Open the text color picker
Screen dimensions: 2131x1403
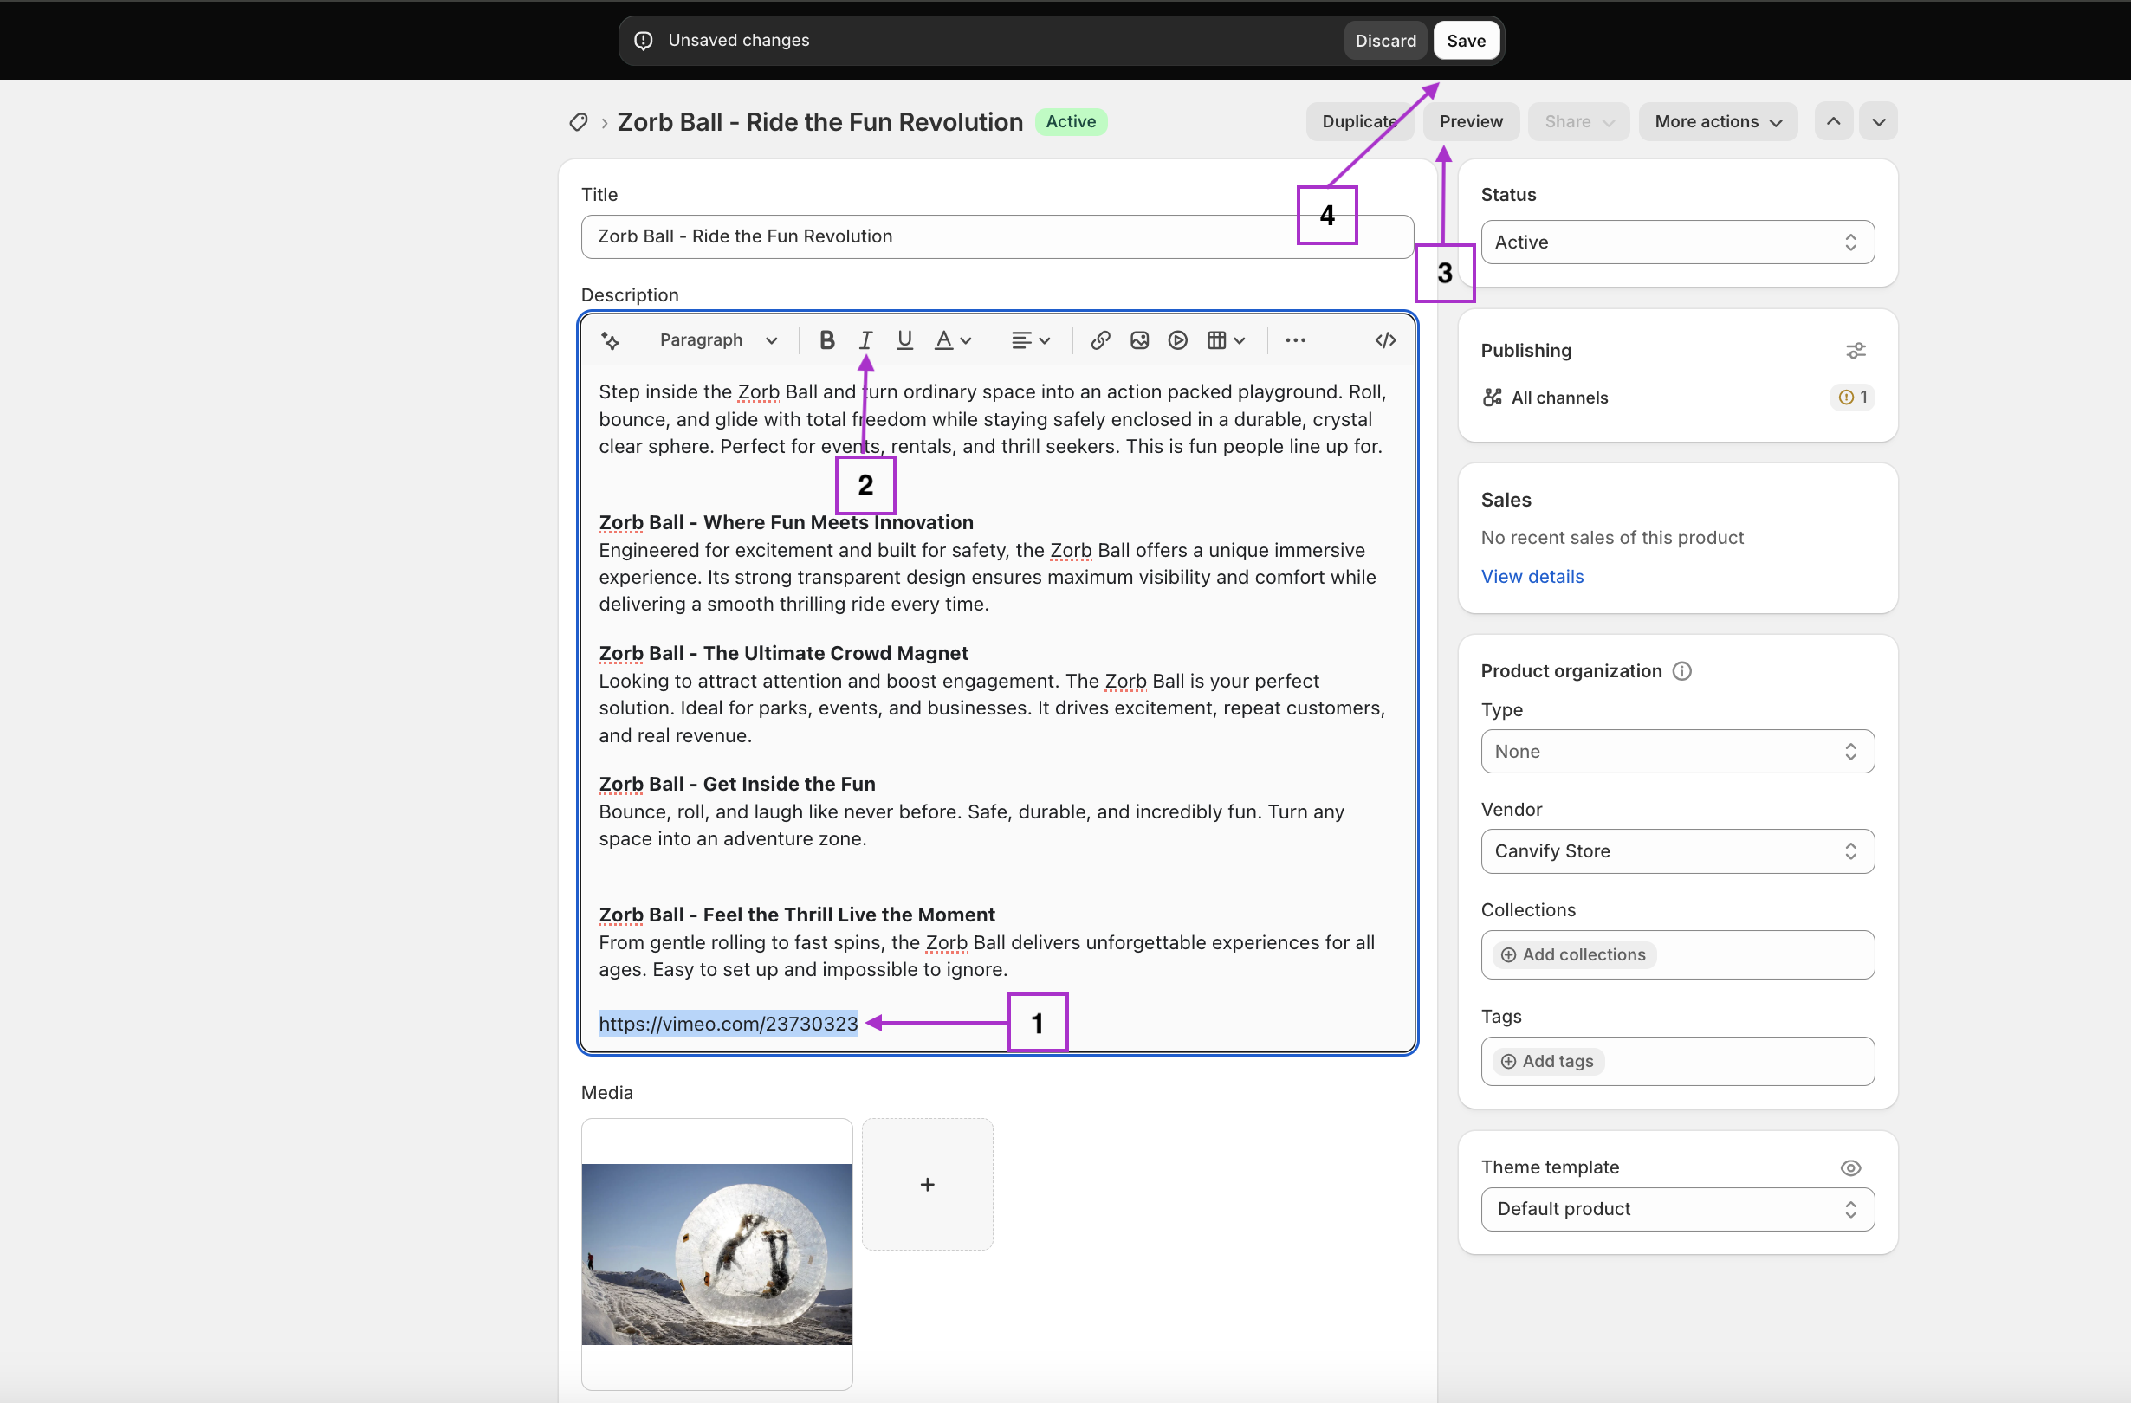point(952,340)
